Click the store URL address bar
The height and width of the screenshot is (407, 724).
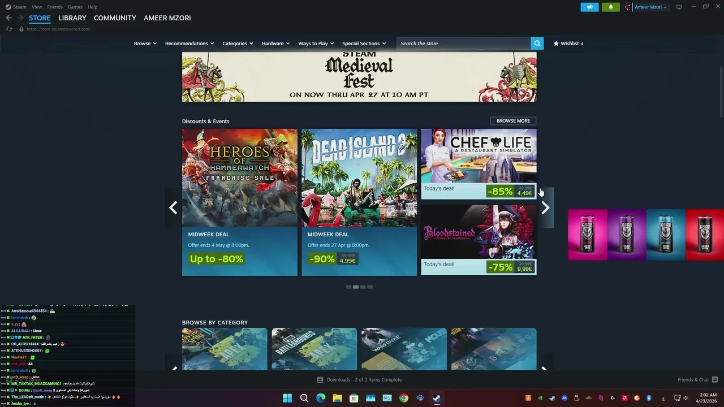point(58,29)
